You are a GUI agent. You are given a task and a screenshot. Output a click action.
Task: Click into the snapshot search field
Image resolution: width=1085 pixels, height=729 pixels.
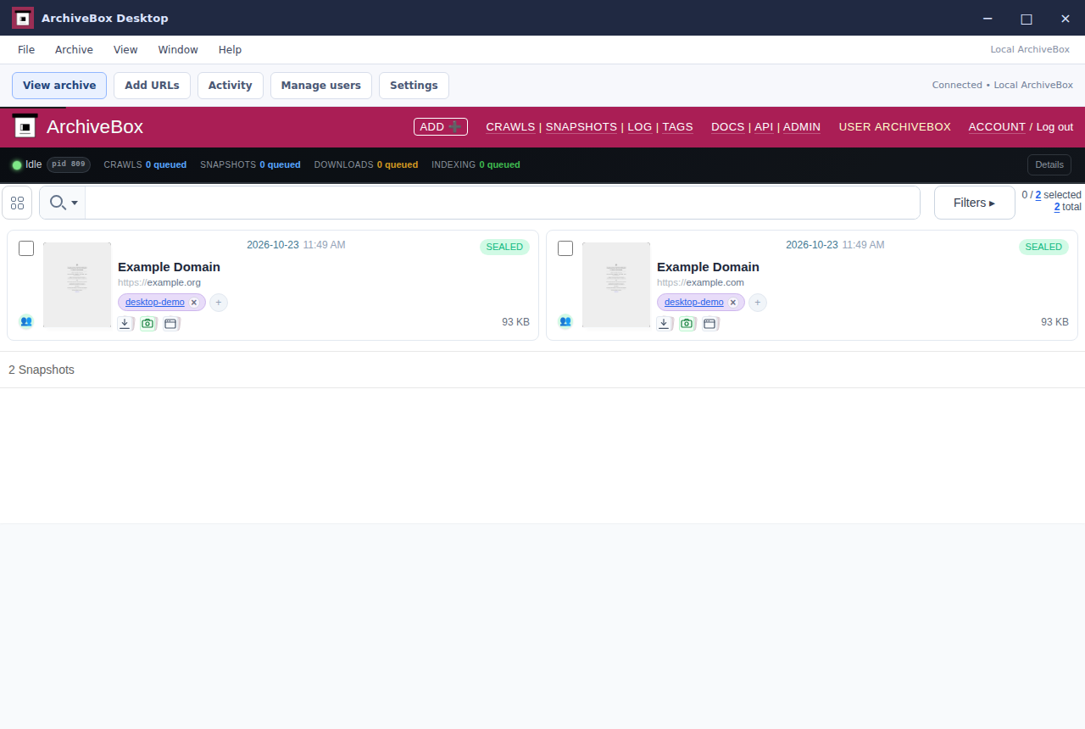(503, 203)
